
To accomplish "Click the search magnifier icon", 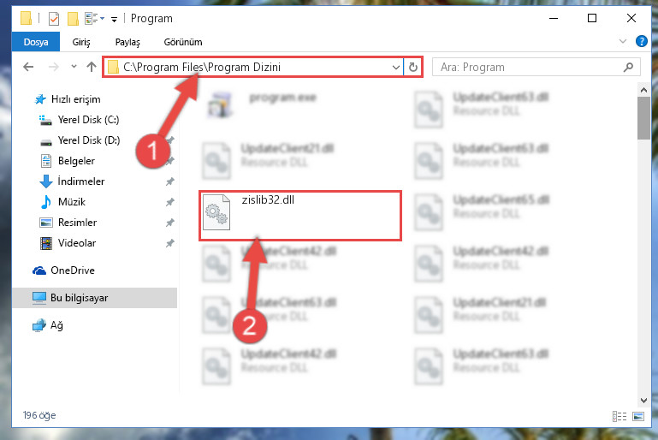I will coord(628,67).
